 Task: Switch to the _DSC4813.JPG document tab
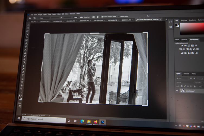click(126, 20)
